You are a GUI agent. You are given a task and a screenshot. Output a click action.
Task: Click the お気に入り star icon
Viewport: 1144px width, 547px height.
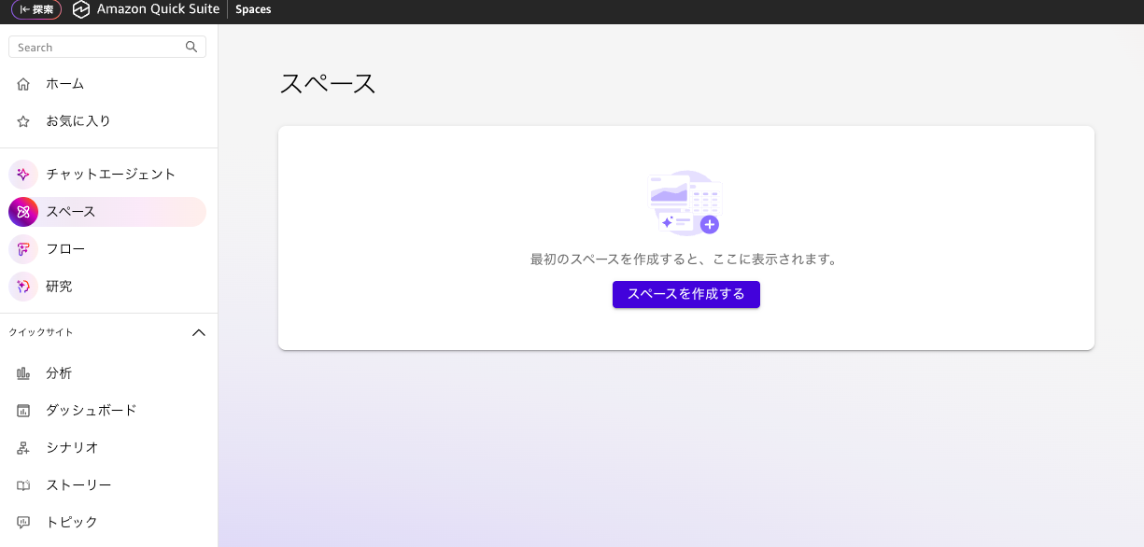pyautogui.click(x=23, y=121)
